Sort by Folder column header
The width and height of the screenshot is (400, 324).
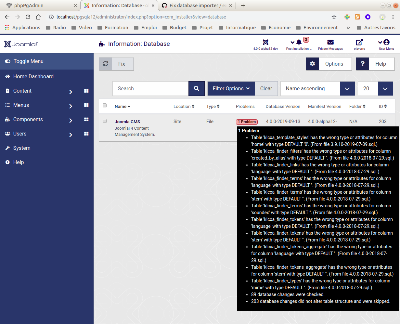click(357, 106)
